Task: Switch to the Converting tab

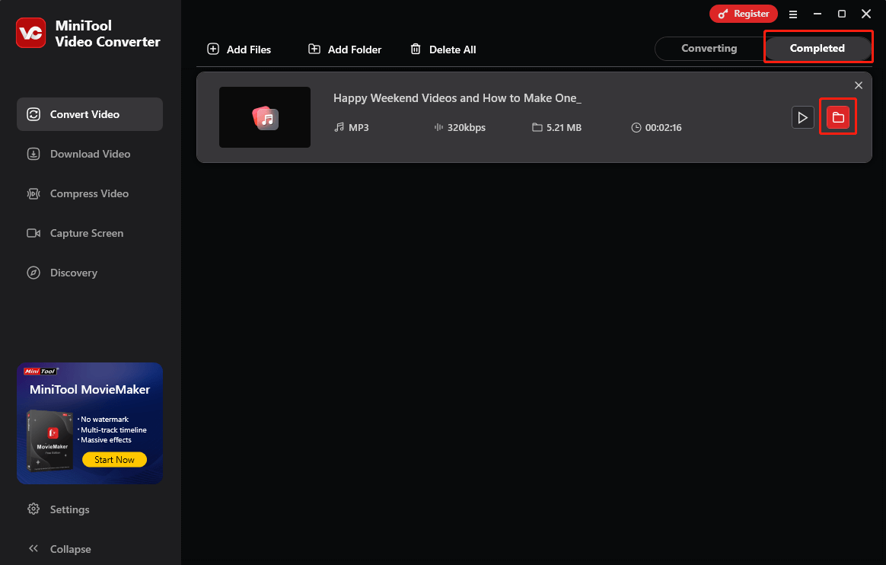Action: click(709, 49)
